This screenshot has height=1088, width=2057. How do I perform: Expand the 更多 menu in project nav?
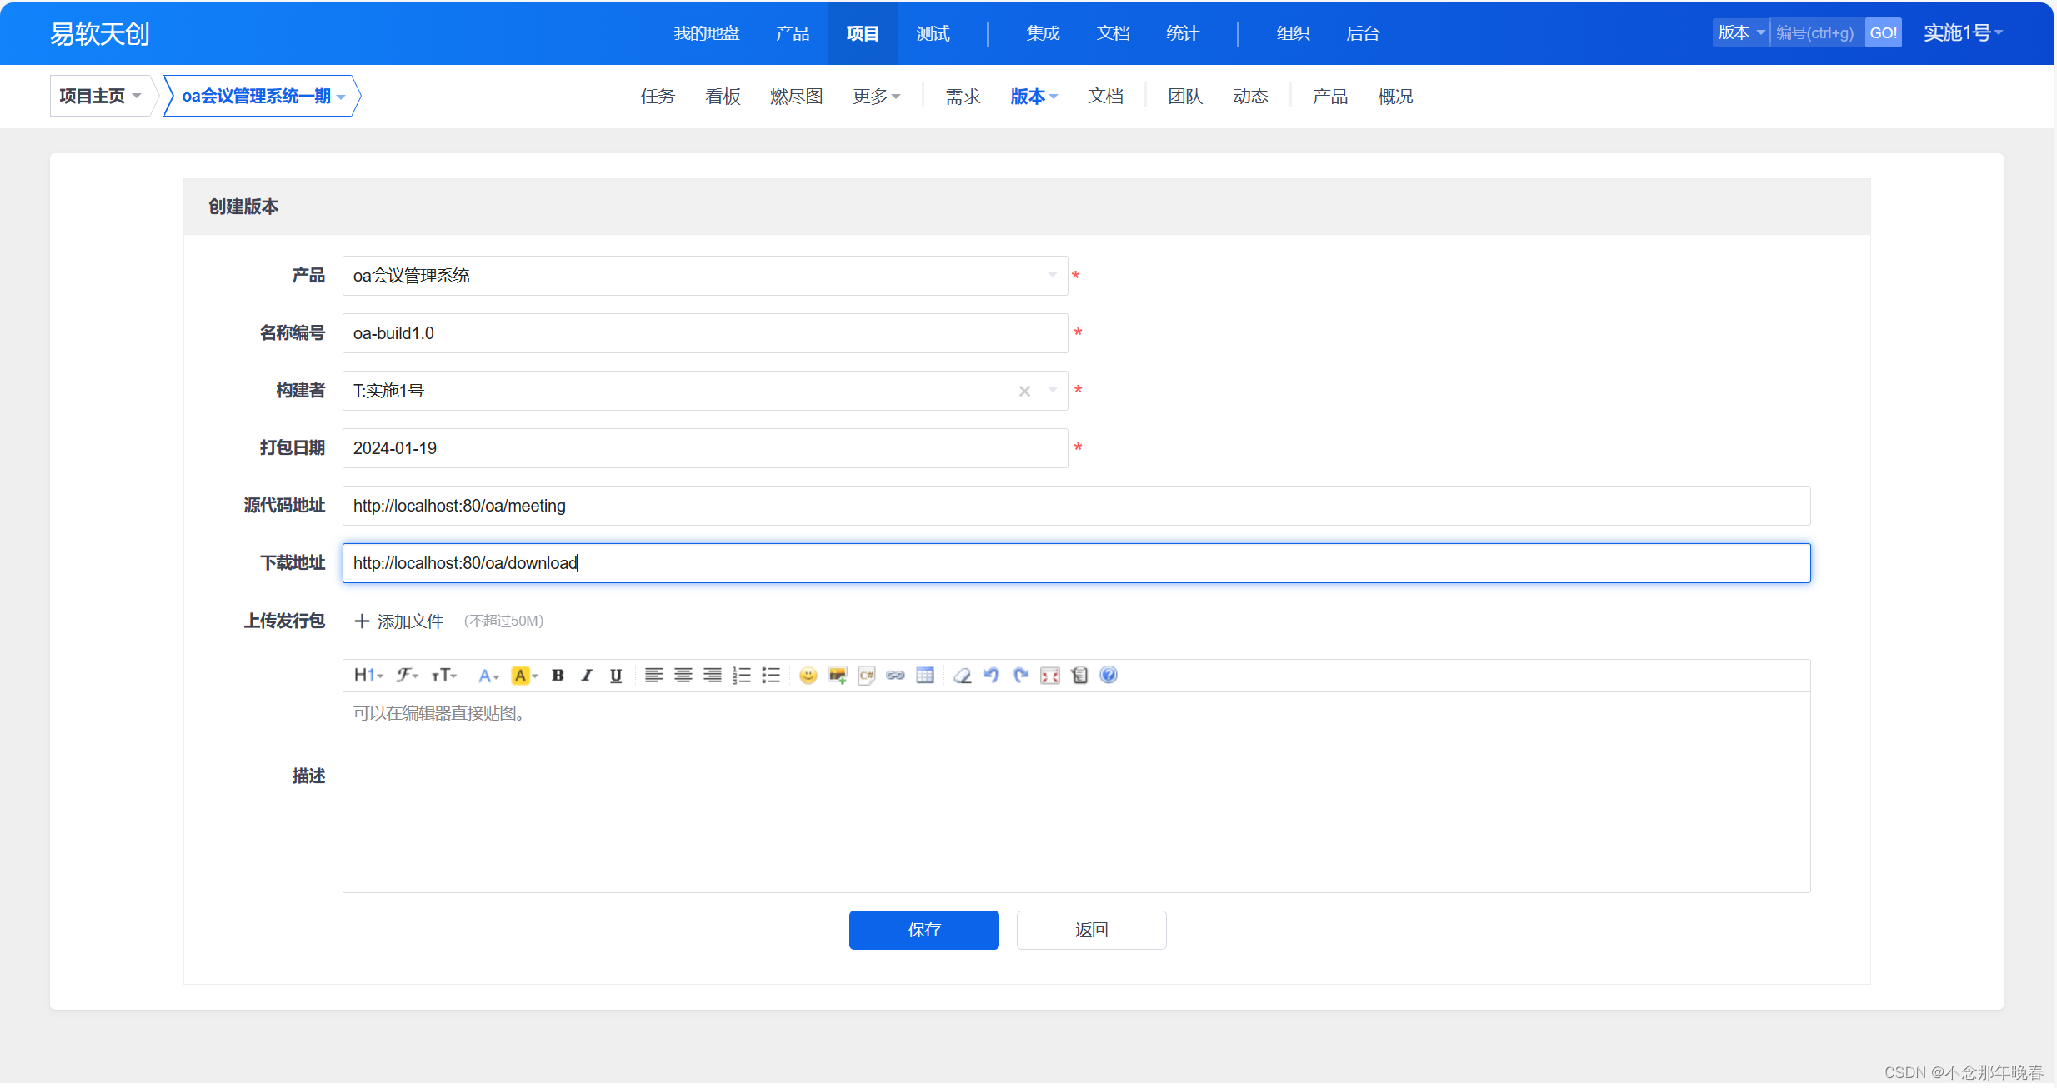tap(876, 97)
